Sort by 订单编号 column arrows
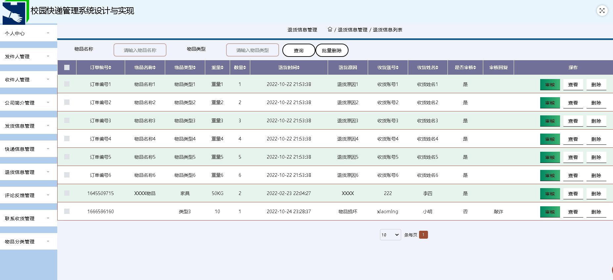This screenshot has width=613, height=280. 110,67
